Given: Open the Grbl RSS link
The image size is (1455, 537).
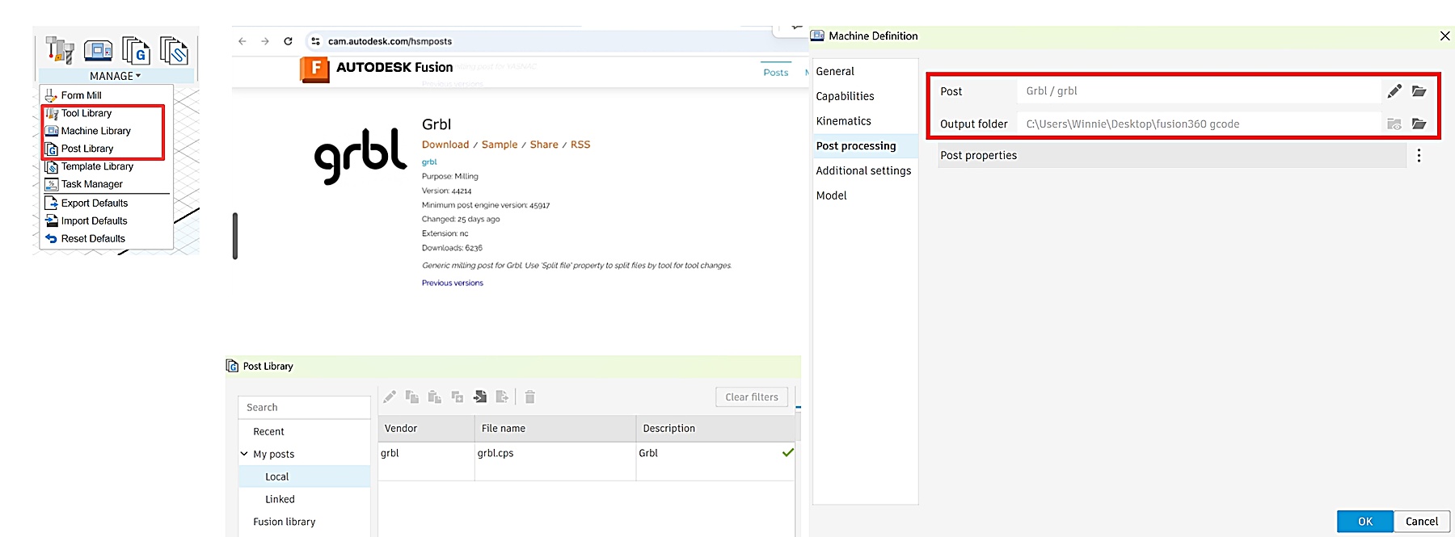Looking at the screenshot, I should click(x=580, y=145).
